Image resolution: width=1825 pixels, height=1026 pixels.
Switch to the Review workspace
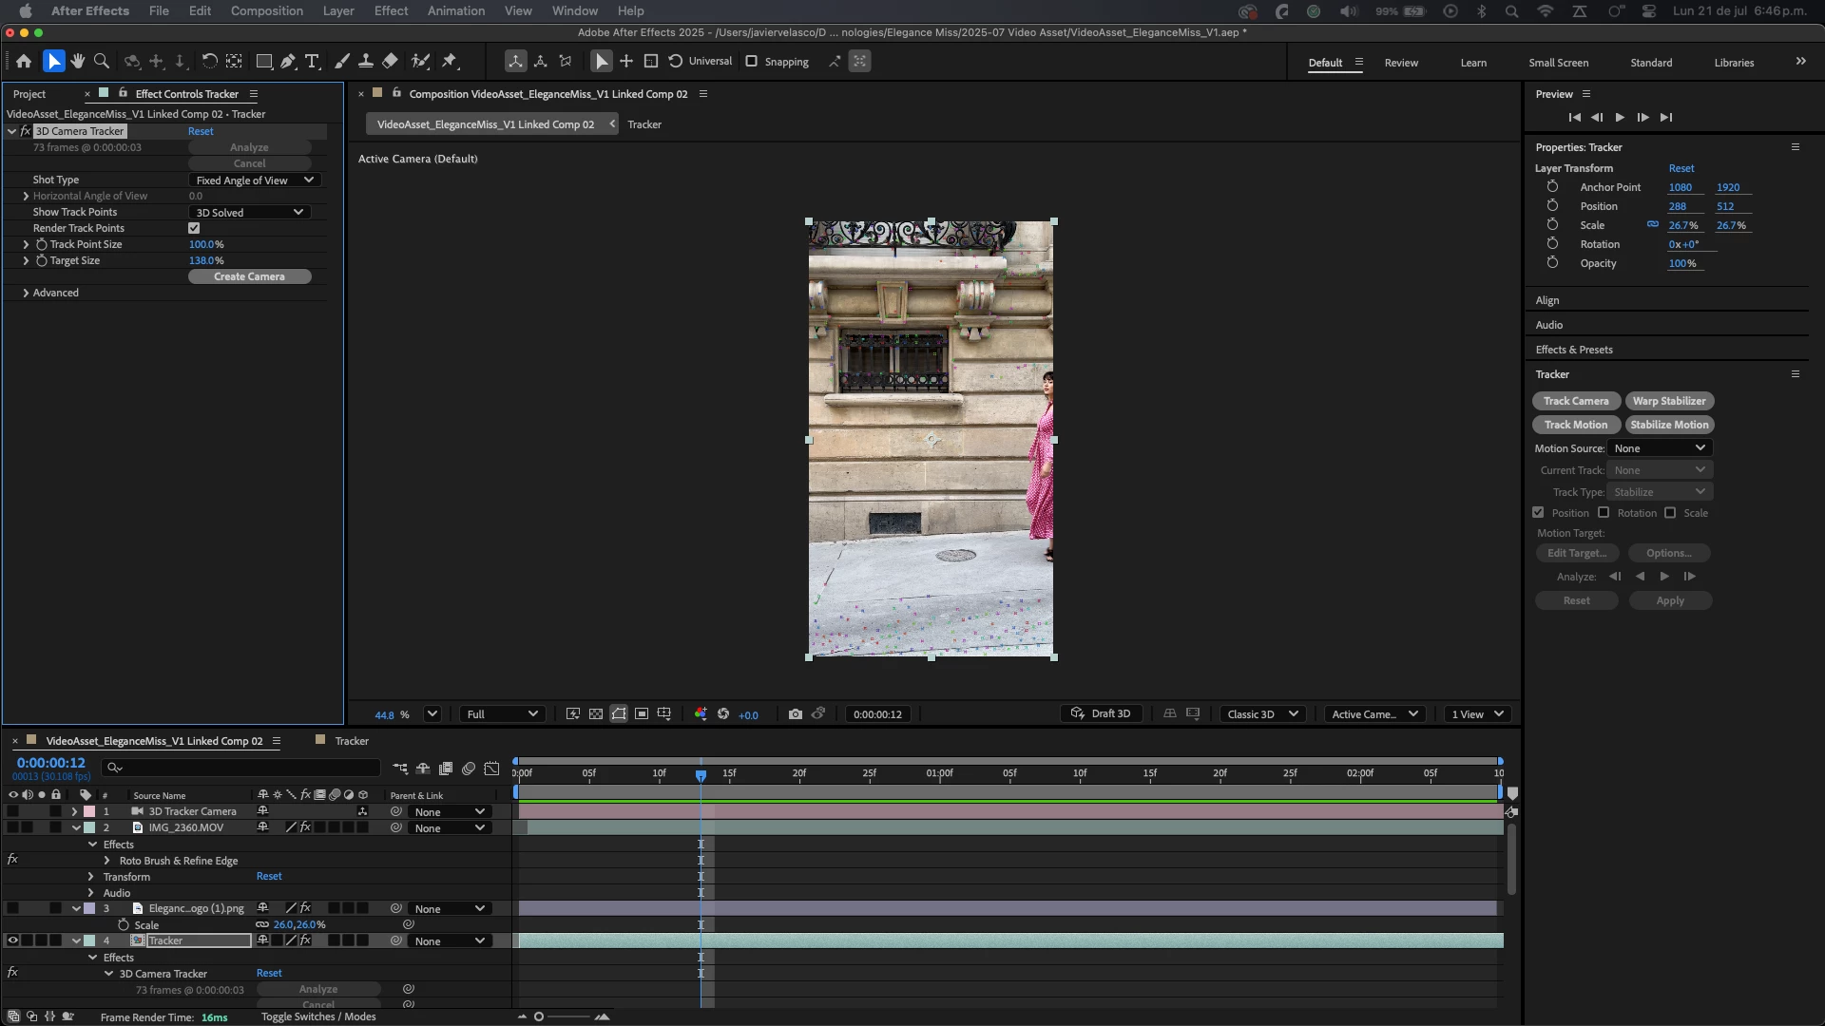click(x=1400, y=63)
